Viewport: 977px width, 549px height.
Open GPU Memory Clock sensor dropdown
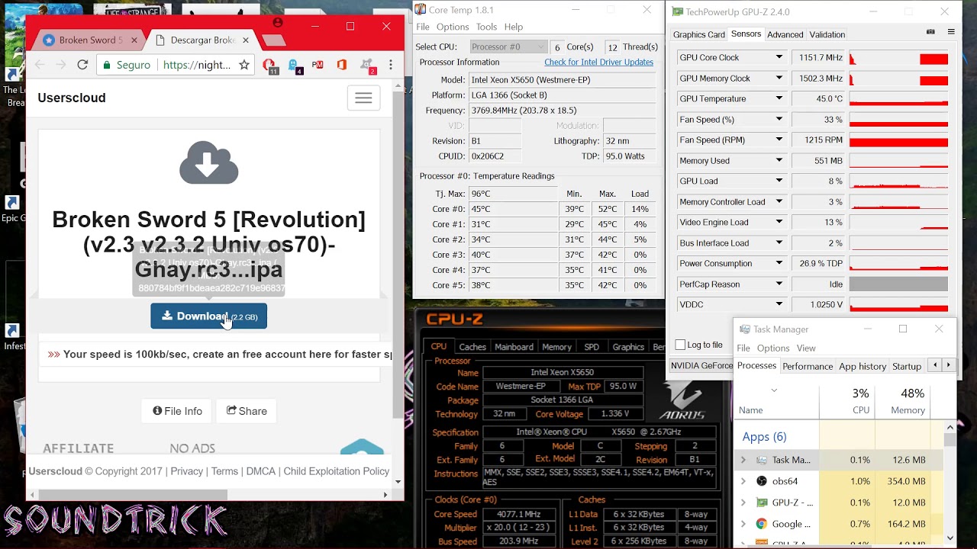coord(779,78)
